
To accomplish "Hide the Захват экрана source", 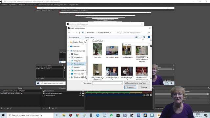I will (80, 96).
